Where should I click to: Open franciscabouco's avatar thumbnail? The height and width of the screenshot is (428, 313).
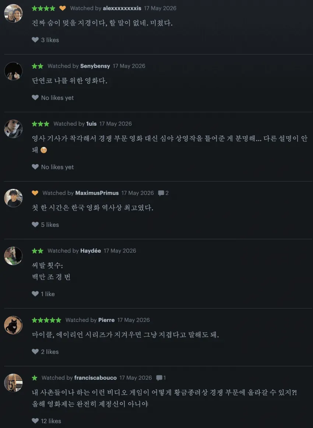pyautogui.click(x=13, y=383)
